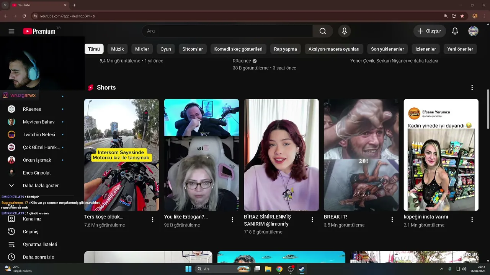Select 'Aksiyon-macera oyunları' chip
490x275 pixels.
[x=334, y=49]
